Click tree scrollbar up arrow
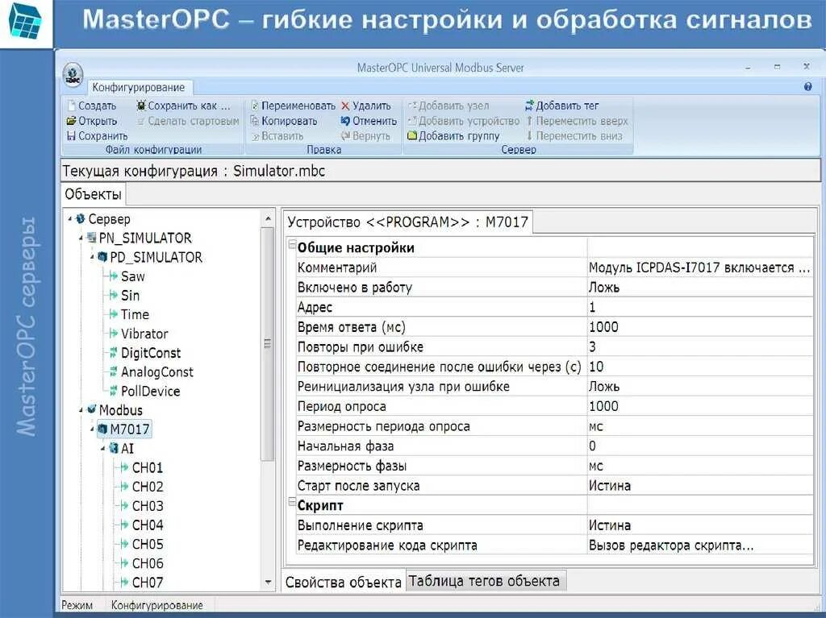This screenshot has width=826, height=618. [268, 218]
